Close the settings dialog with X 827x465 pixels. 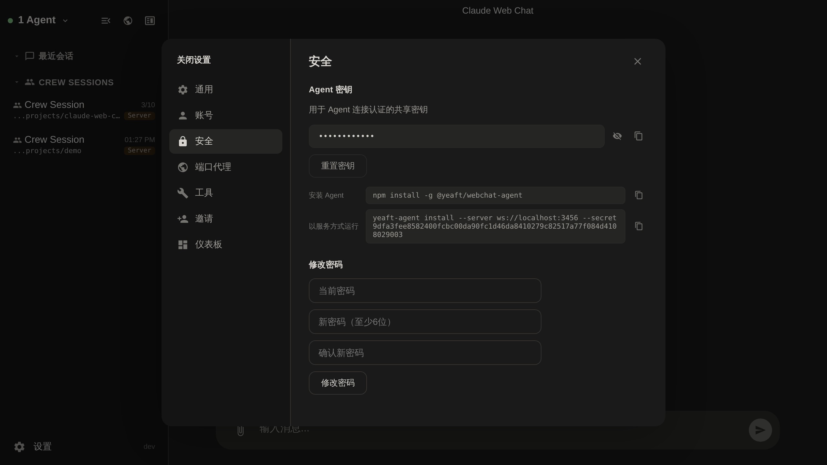click(x=637, y=61)
